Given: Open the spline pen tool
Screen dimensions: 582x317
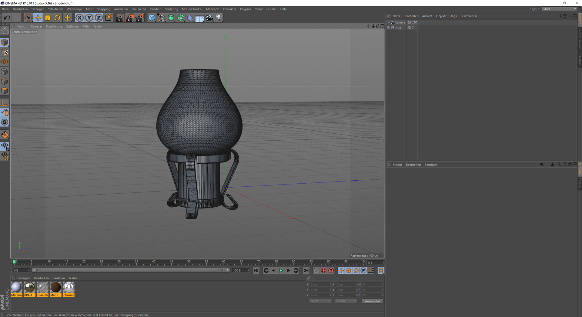Looking at the screenshot, I should (161, 18).
